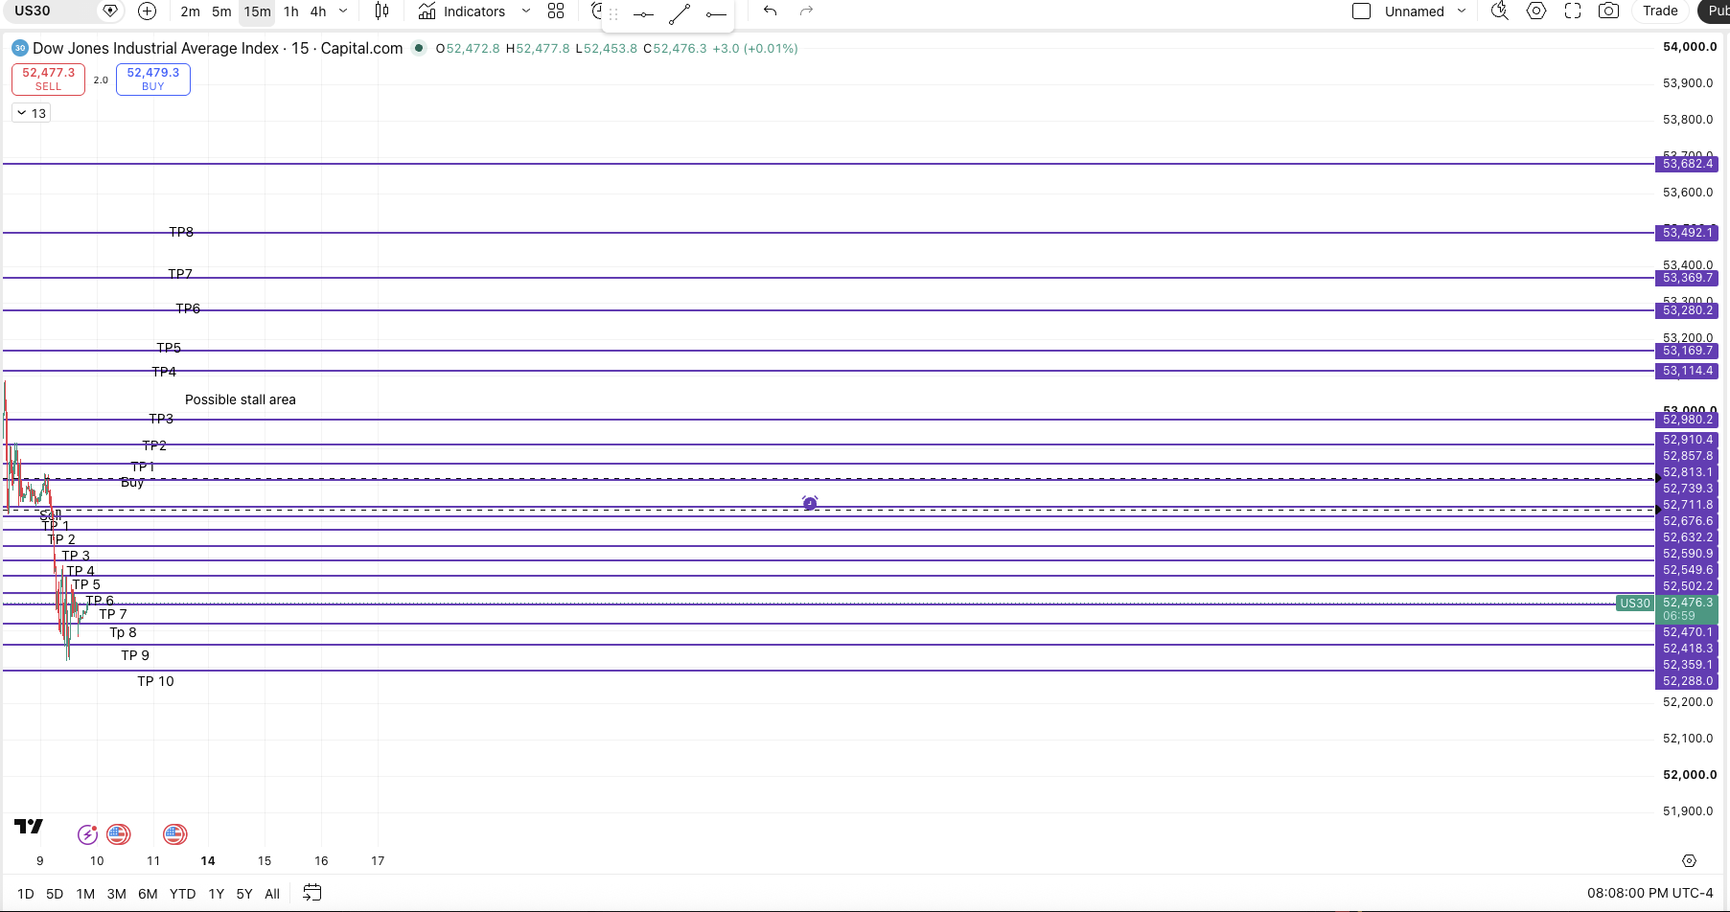Viewport: 1730px width, 912px height.
Task: Open the Indicators panel
Action: pos(462,11)
